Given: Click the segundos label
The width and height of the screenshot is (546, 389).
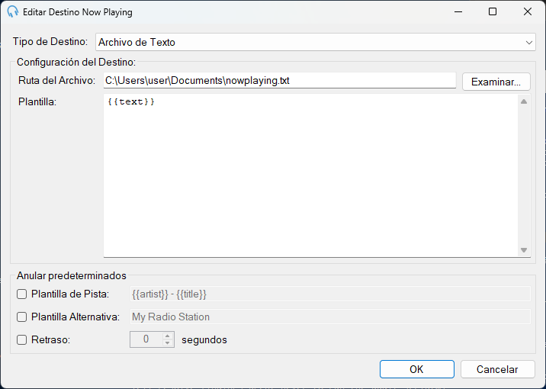Looking at the screenshot, I should point(204,340).
